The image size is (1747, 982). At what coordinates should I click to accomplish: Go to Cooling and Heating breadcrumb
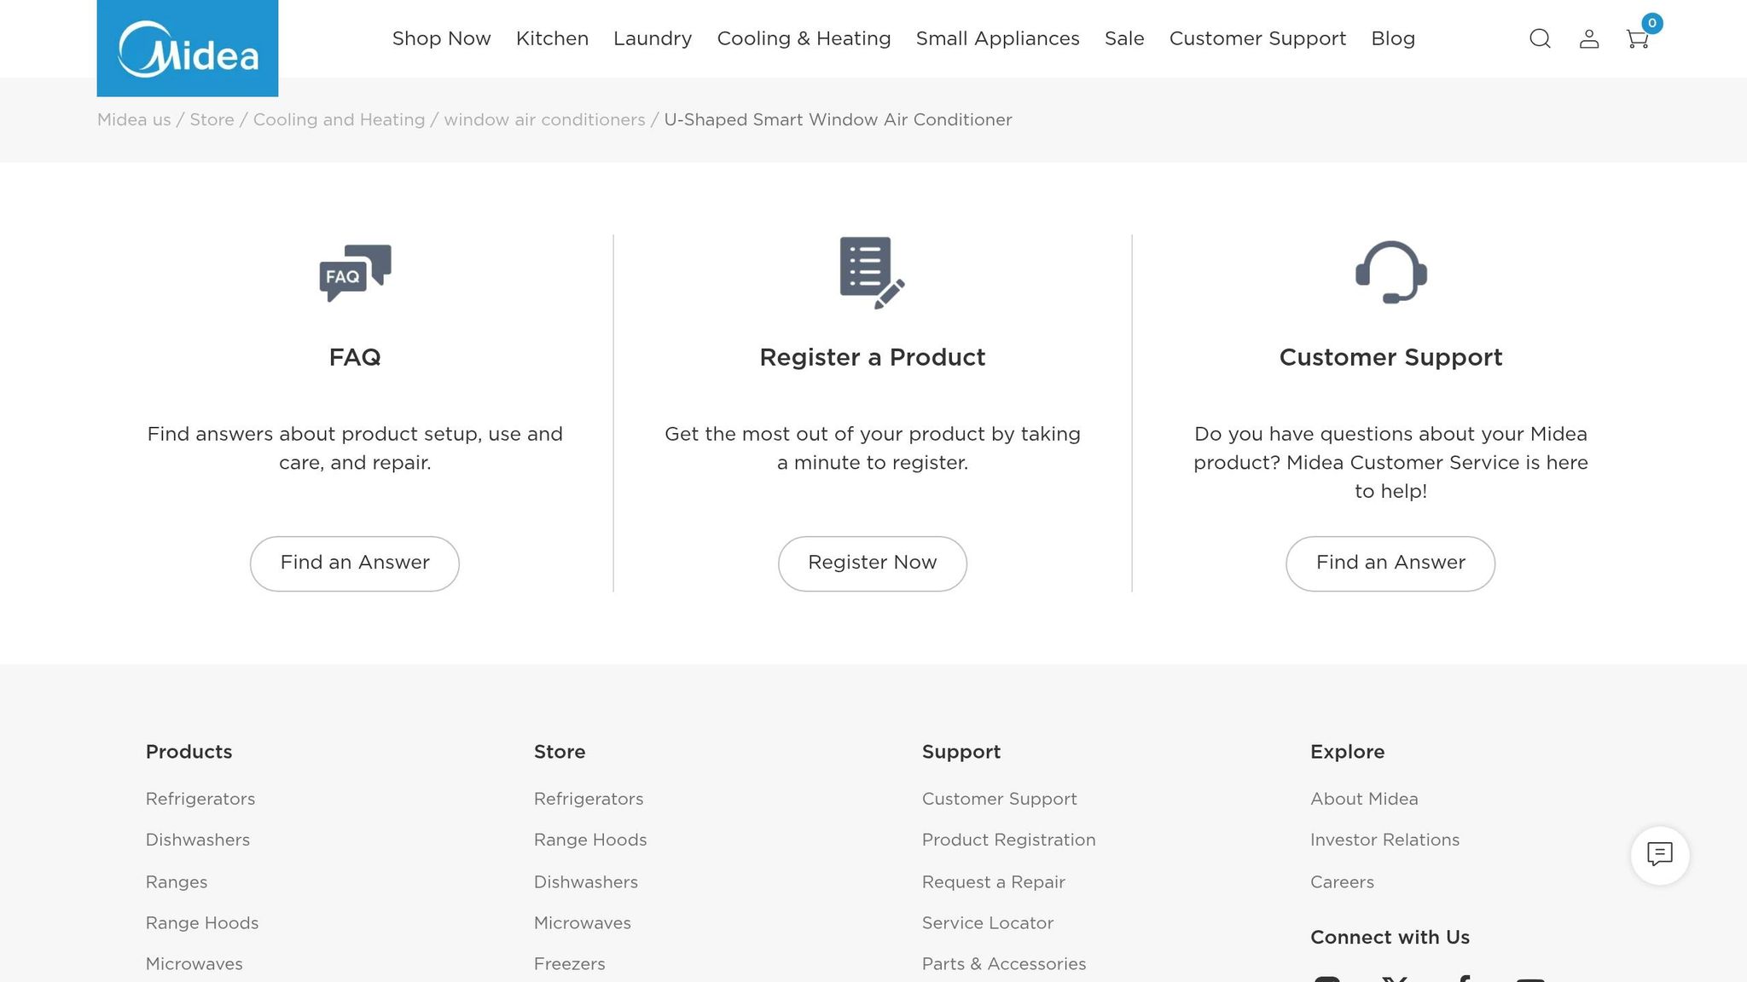339,120
